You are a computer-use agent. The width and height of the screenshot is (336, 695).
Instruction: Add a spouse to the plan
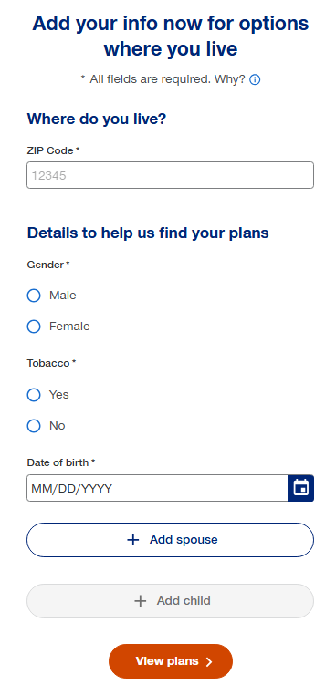coord(171,540)
